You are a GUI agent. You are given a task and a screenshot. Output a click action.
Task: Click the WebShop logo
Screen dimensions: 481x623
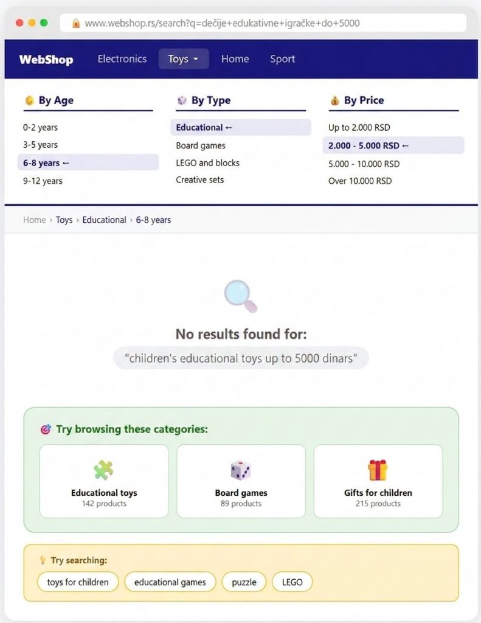[46, 59]
